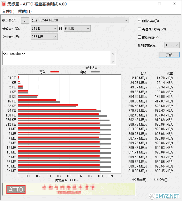The height and width of the screenshot is (201, 182).
Task: Click the 99.63 MB/s write value
Action: point(139,92)
